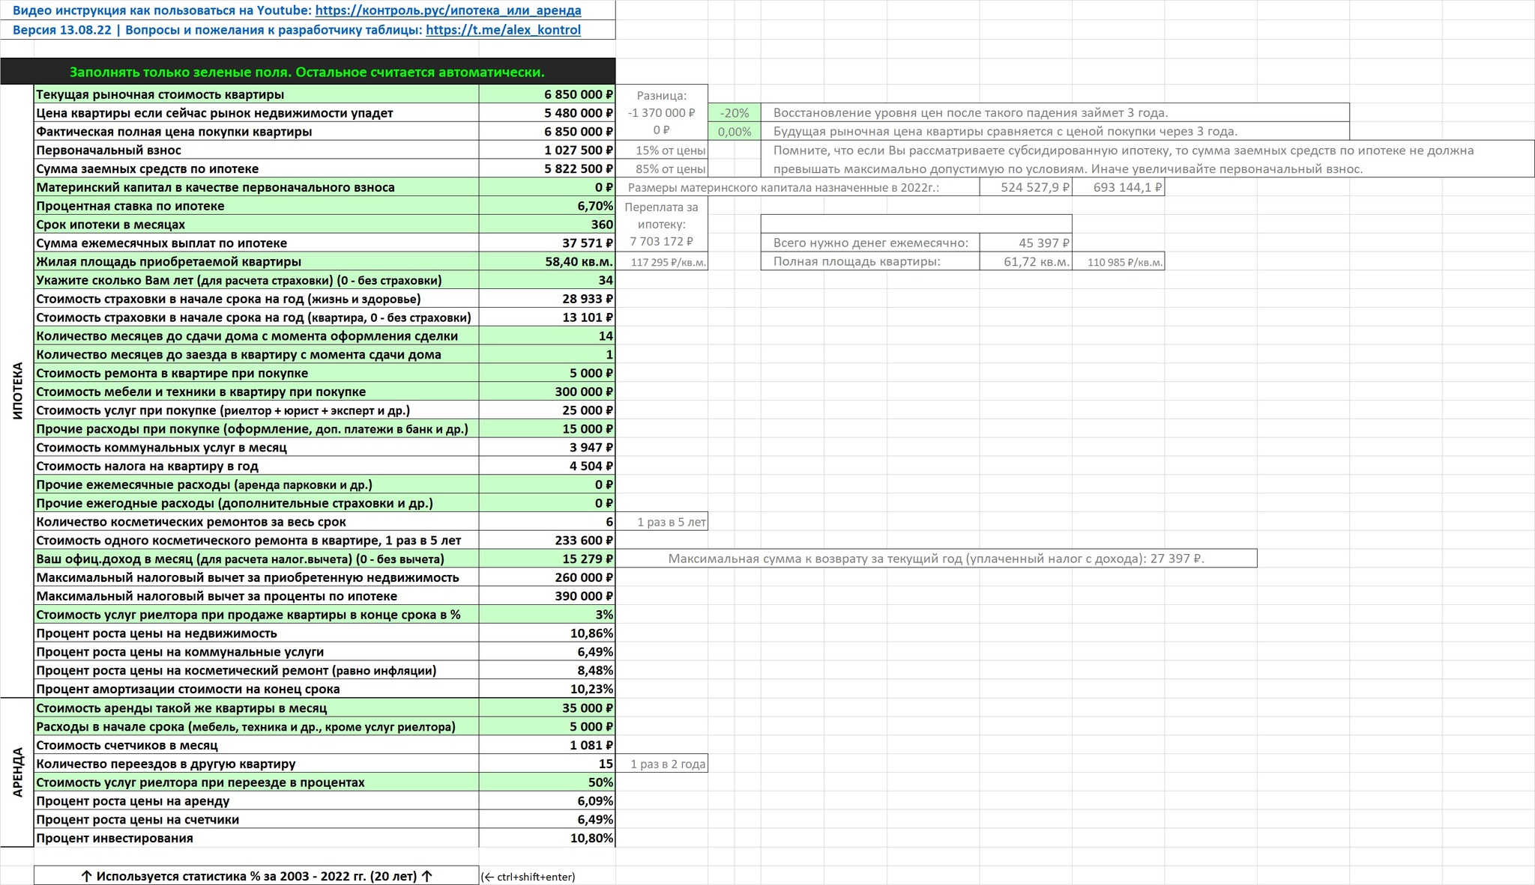The image size is (1535, 885).
Task: Select max interest tax deduction 390 000 ₽
Action: coord(547,596)
